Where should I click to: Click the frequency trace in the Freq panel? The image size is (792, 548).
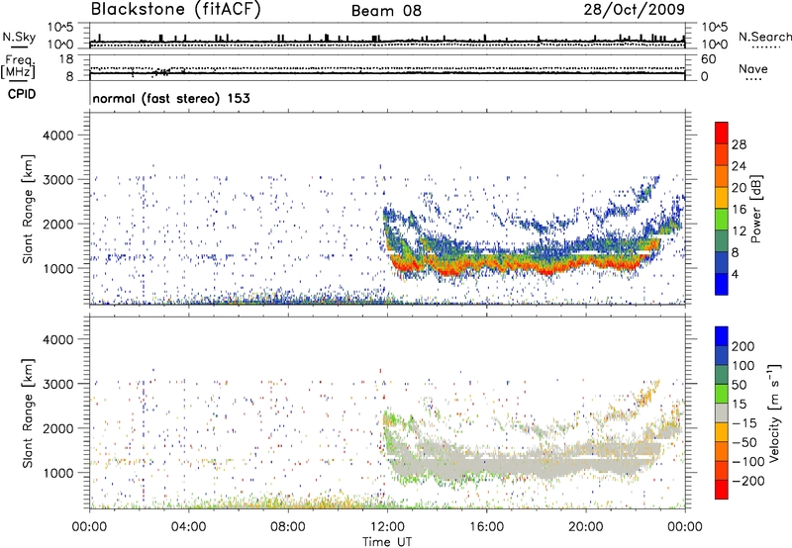[387, 73]
